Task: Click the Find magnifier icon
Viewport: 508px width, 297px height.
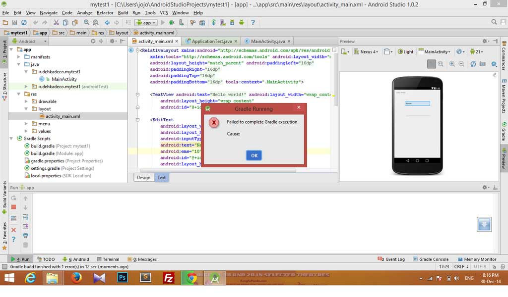Action: pos(86,23)
